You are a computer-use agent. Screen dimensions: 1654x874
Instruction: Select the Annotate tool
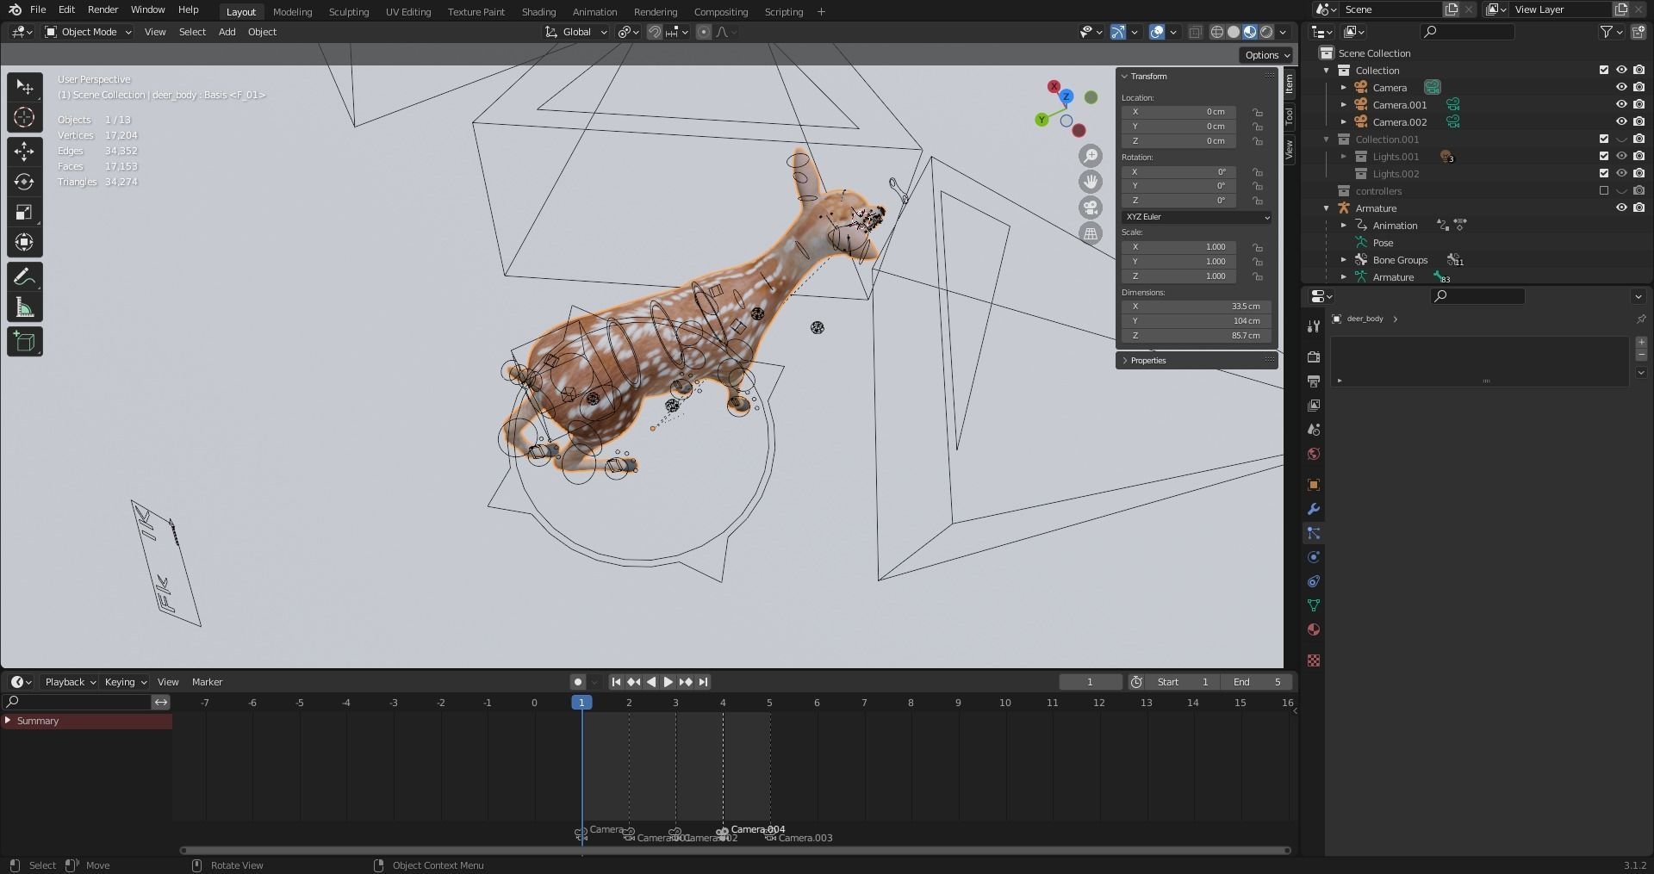(25, 277)
